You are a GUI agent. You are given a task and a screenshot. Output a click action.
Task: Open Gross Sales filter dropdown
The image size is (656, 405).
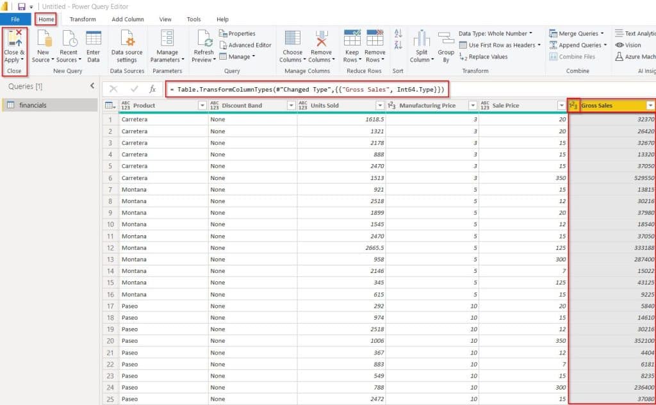(650, 106)
